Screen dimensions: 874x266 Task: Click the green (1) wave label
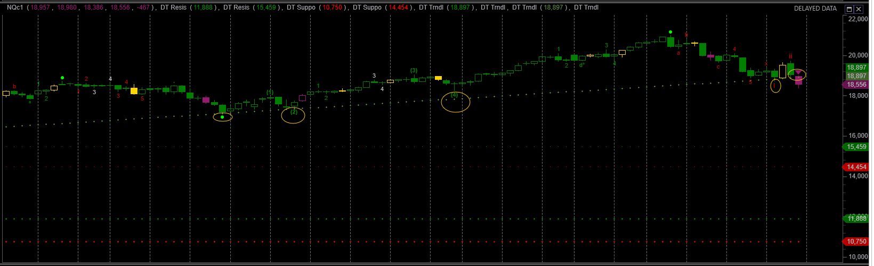(270, 92)
